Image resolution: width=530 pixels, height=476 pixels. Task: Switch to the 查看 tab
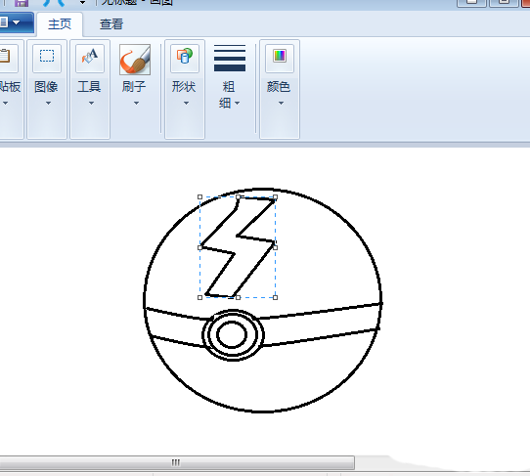tap(111, 24)
